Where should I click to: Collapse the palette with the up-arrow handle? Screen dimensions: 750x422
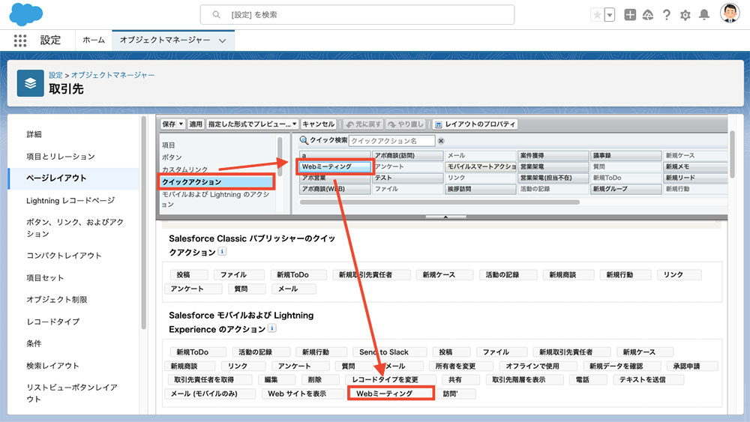tap(445, 217)
